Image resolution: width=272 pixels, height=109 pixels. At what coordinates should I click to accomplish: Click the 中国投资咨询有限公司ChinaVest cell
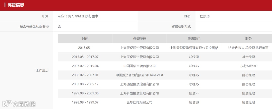[x=140, y=75]
